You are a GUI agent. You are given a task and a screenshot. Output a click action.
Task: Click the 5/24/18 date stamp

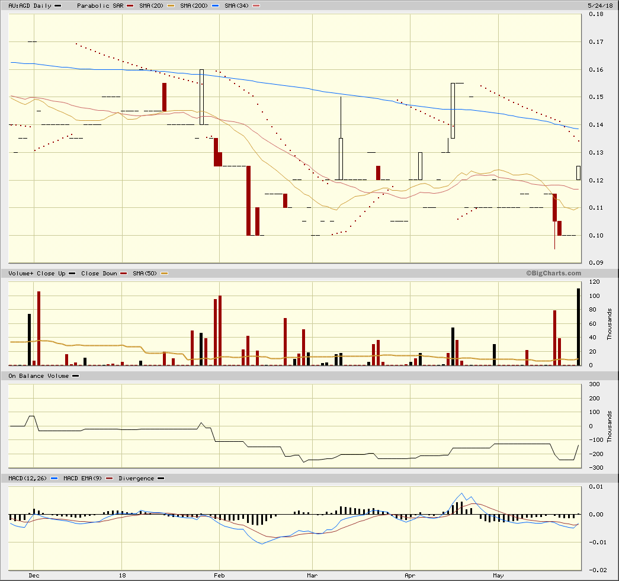pyautogui.click(x=600, y=5)
